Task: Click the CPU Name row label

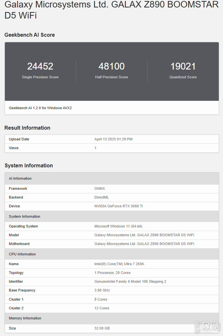Action: point(14,264)
